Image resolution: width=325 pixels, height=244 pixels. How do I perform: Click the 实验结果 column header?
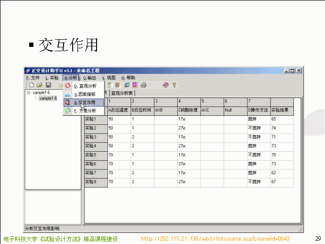pyautogui.click(x=281, y=110)
